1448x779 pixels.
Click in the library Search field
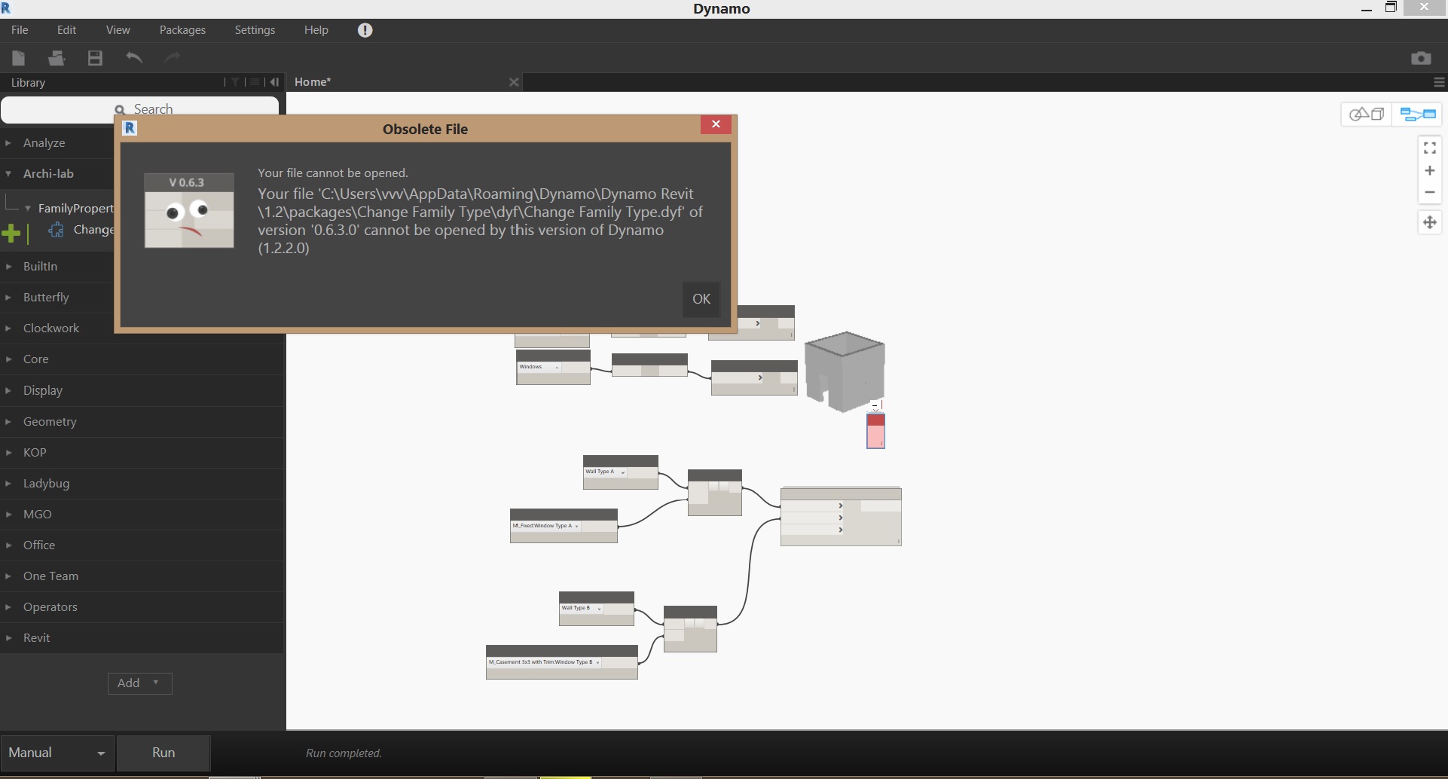click(x=140, y=109)
